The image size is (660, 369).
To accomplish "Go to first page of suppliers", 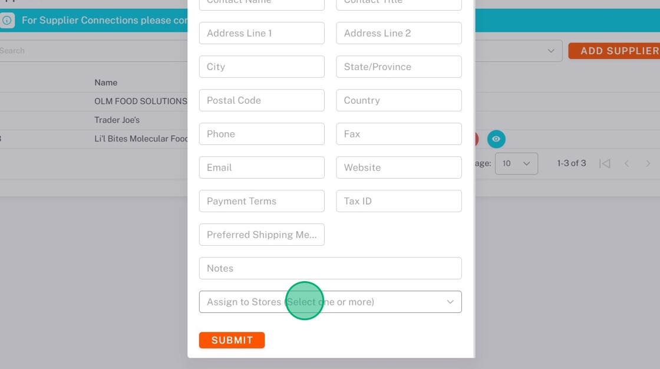I will 605,163.
